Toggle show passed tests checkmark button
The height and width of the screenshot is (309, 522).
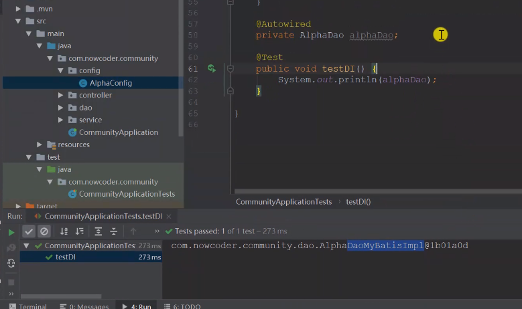(29, 231)
